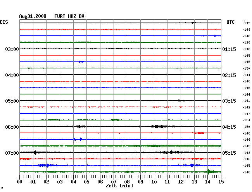Select minute 13 on the time axis
The height and width of the screenshot is (192, 252).
tap(194, 182)
